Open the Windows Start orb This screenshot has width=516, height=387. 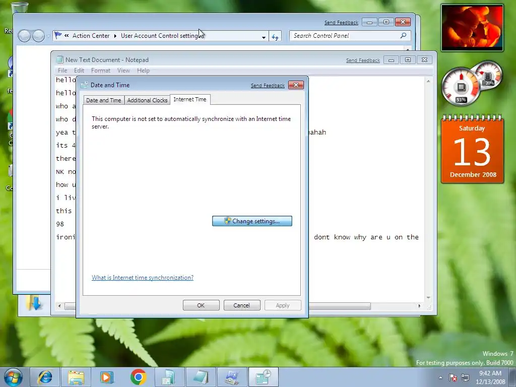pos(13,377)
